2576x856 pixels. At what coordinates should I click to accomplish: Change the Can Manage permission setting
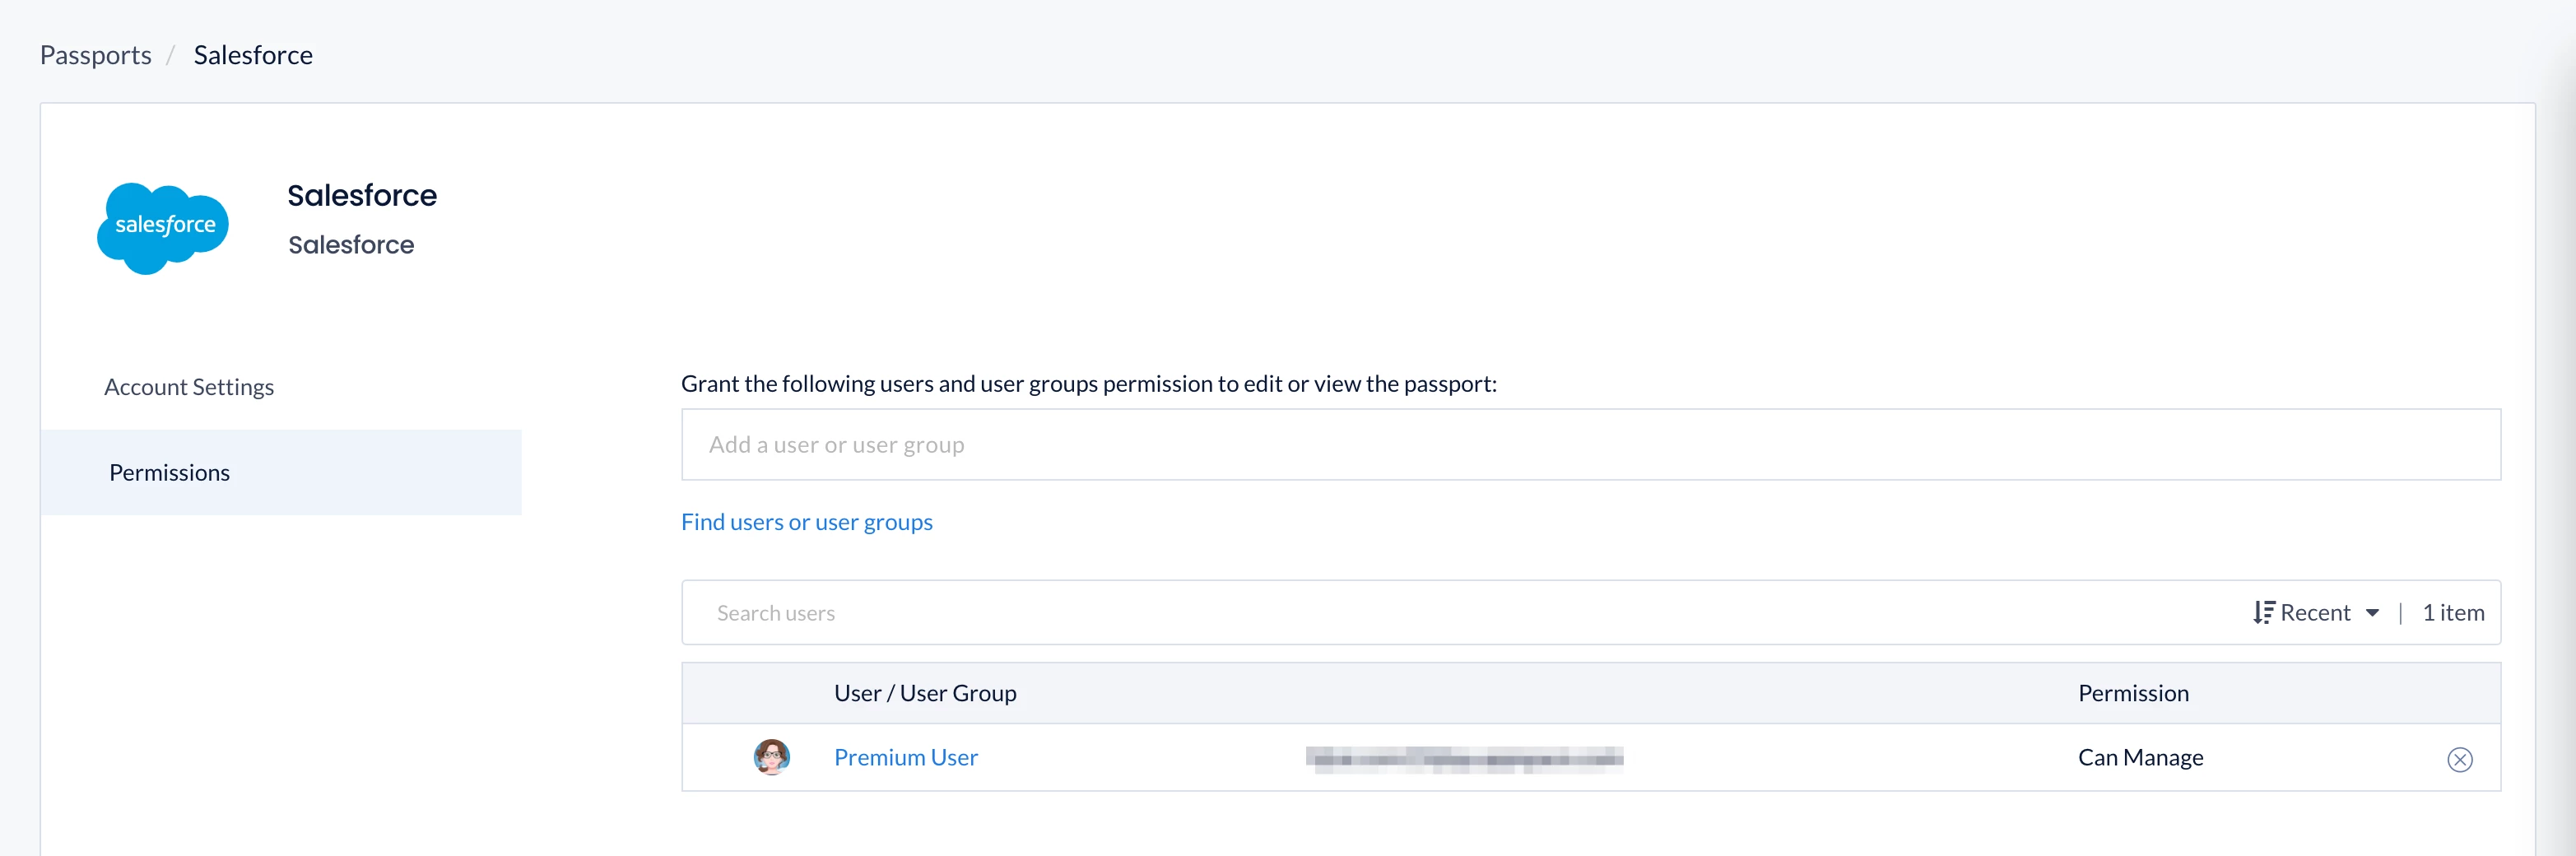point(2140,758)
